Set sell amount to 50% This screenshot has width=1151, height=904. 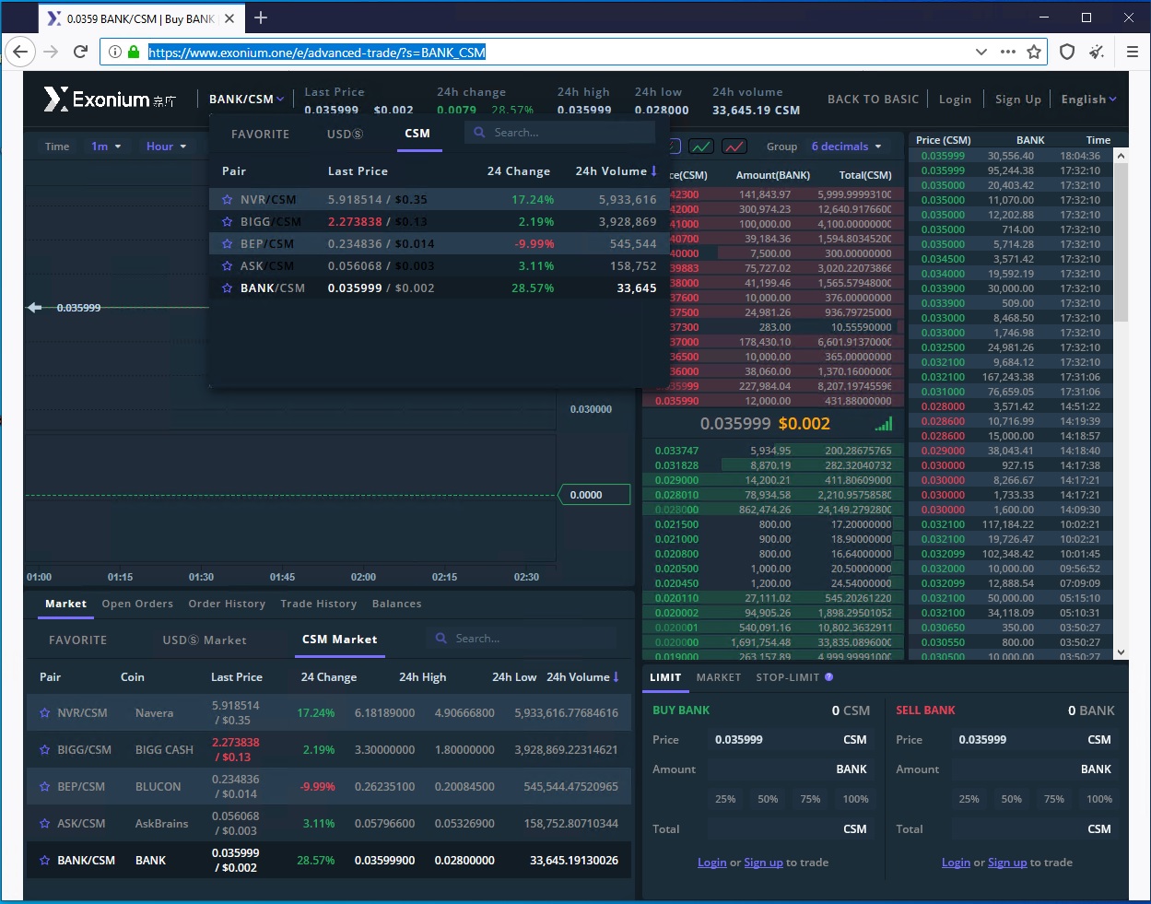point(1012,799)
